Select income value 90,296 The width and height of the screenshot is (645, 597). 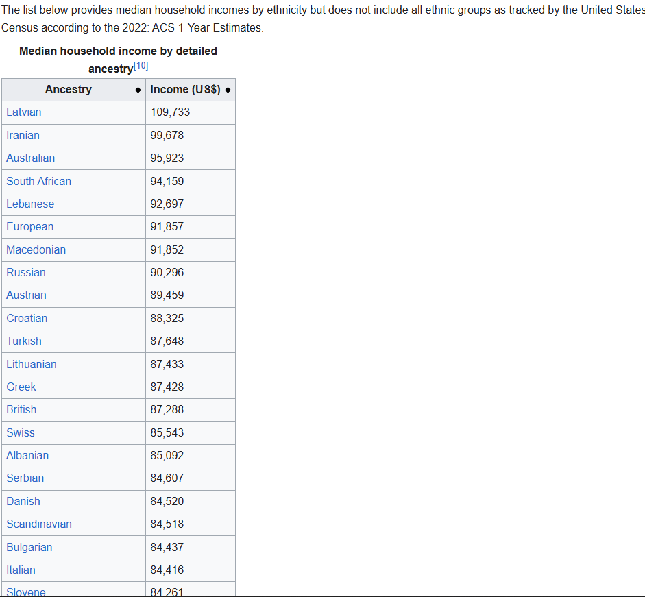pyautogui.click(x=167, y=272)
